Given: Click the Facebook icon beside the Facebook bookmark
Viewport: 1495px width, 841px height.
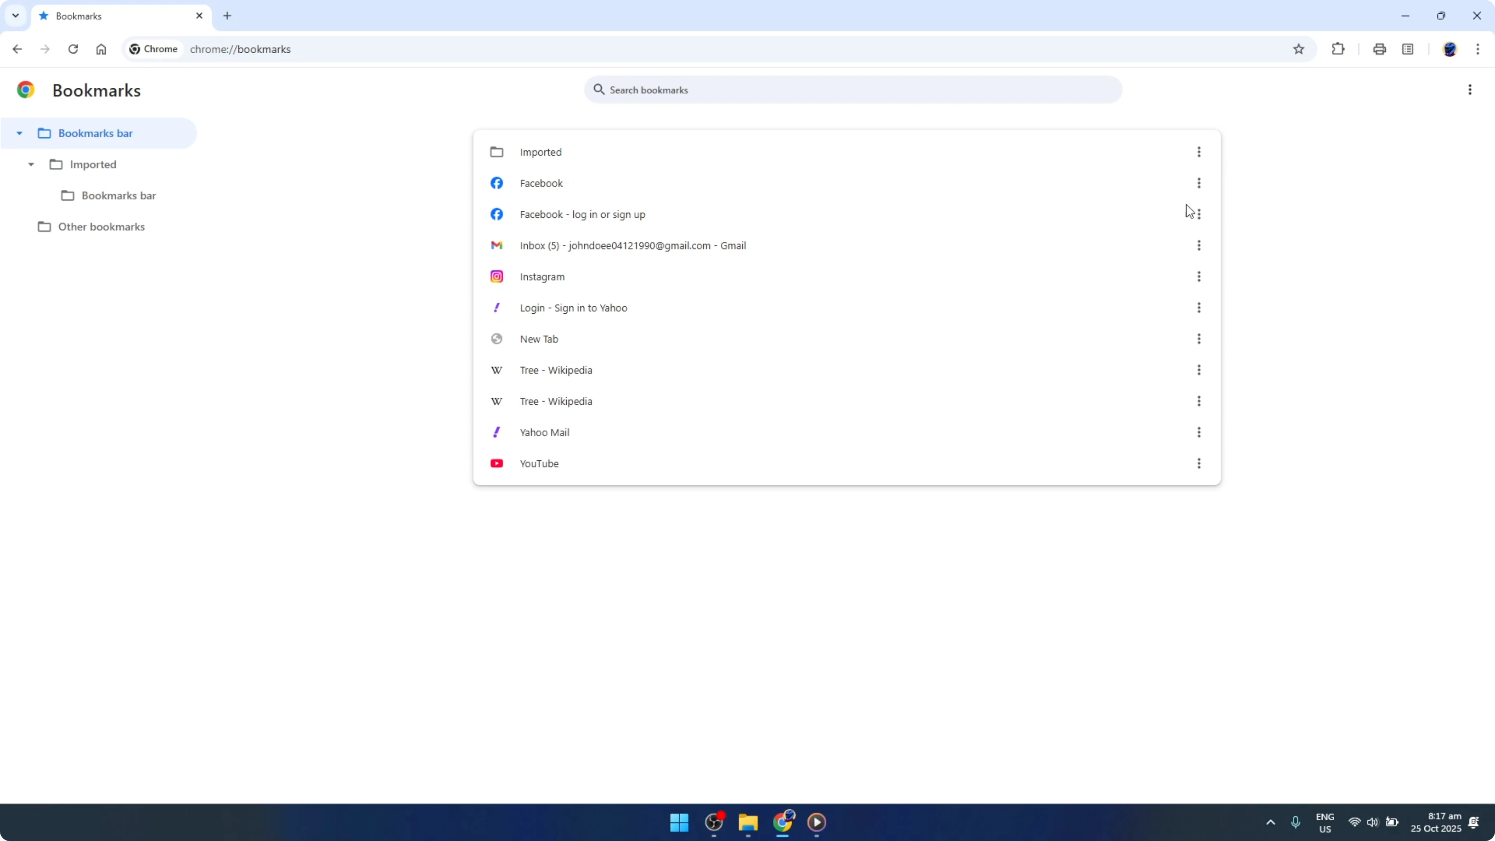Looking at the screenshot, I should pos(497,183).
